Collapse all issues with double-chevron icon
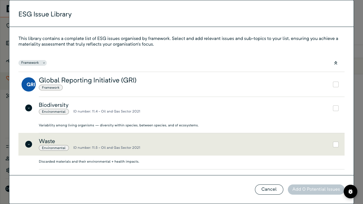 pyautogui.click(x=336, y=63)
